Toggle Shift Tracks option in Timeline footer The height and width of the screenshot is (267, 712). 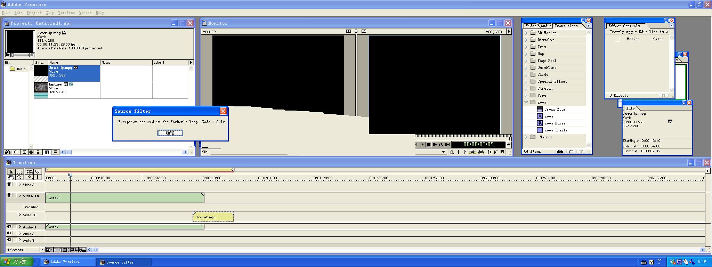(74, 250)
